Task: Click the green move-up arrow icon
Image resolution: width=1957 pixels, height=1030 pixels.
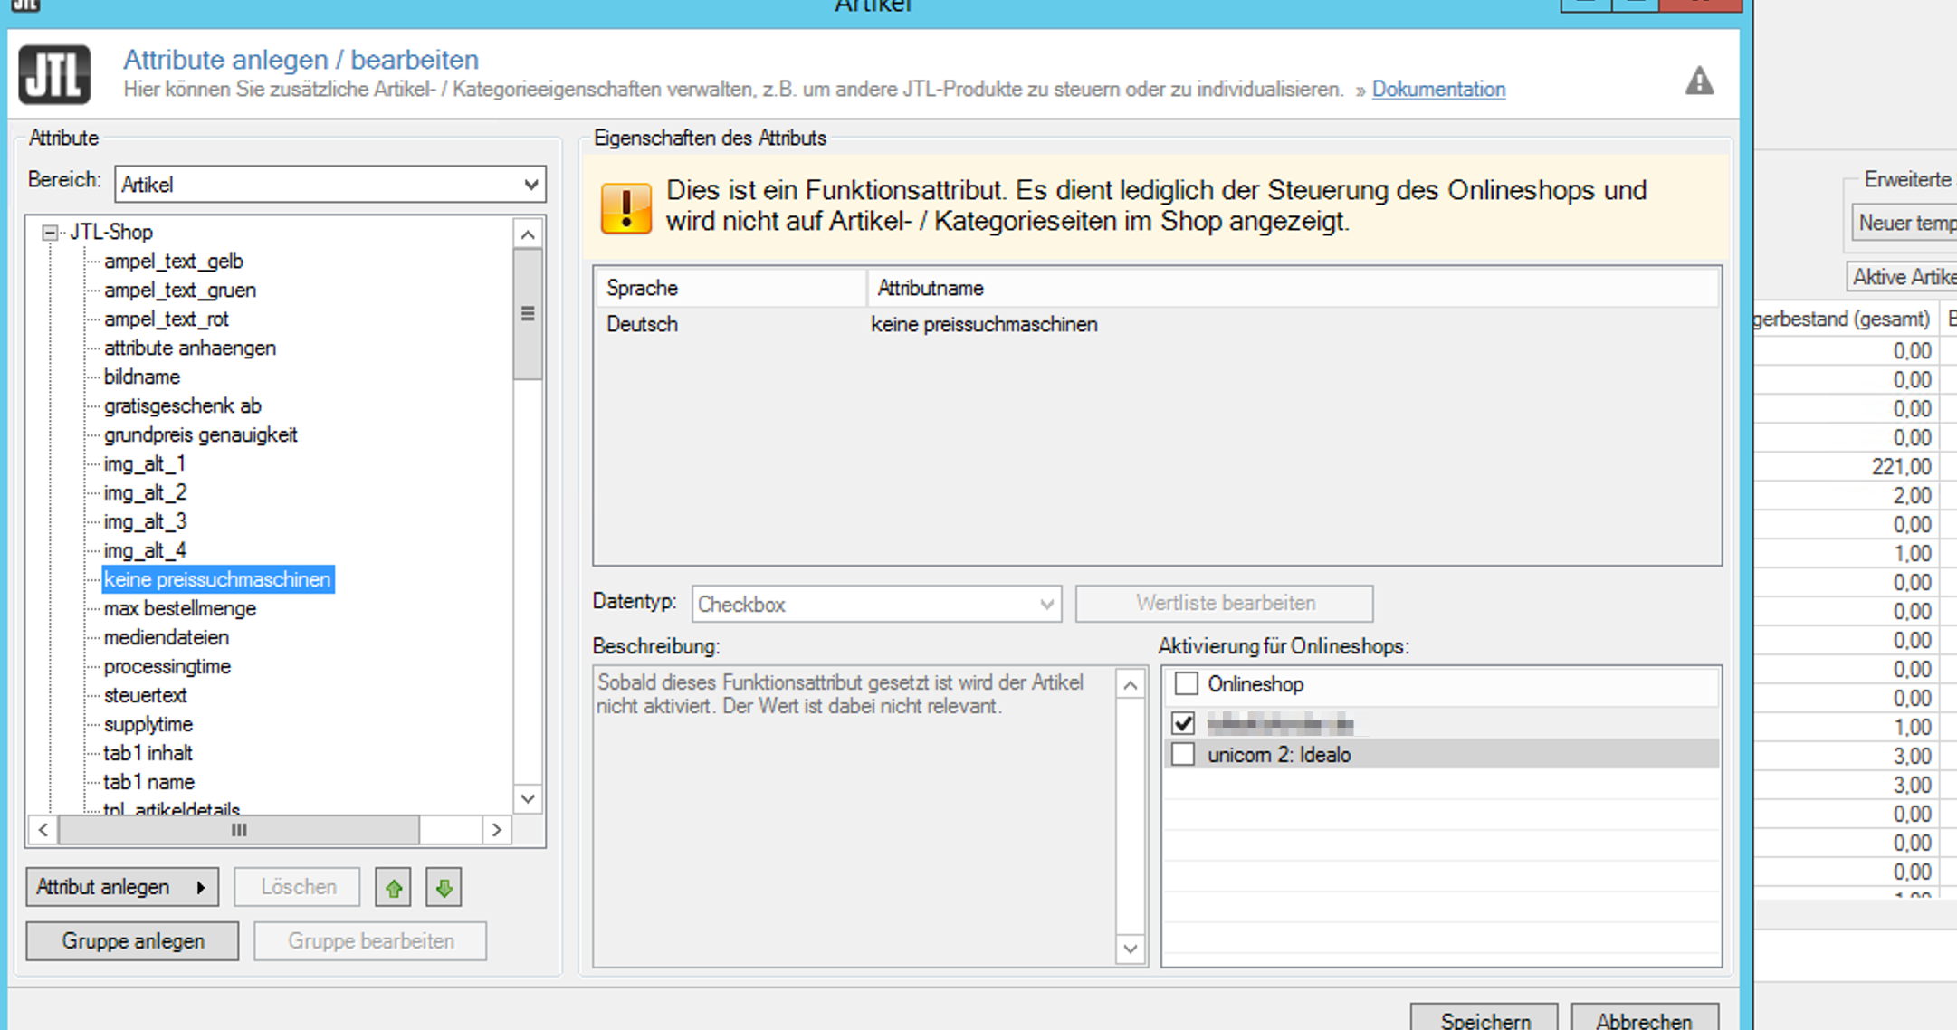Action: pos(393,888)
